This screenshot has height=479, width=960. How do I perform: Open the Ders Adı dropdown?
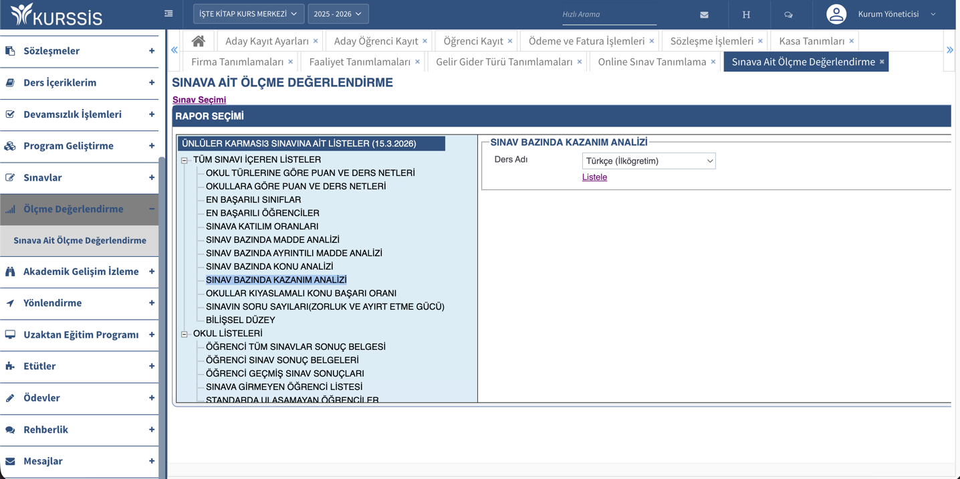point(648,161)
